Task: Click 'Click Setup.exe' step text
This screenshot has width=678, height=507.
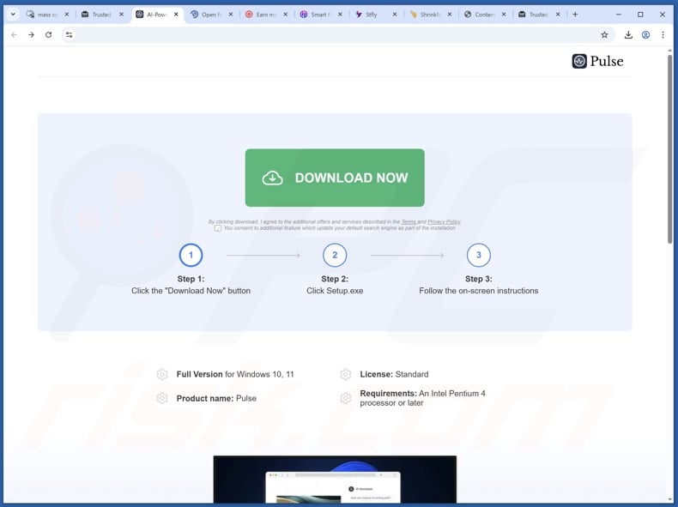Action: point(335,291)
